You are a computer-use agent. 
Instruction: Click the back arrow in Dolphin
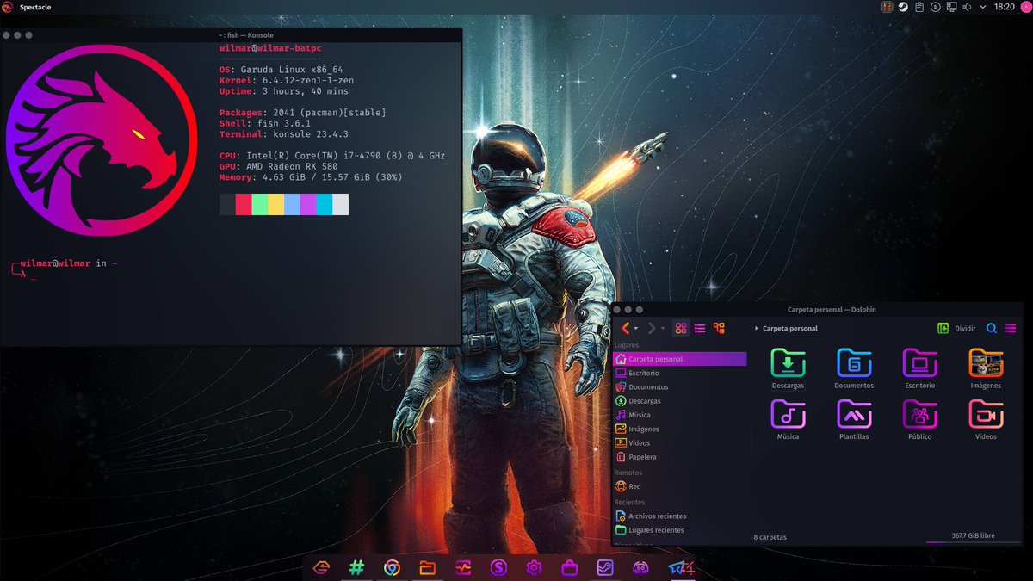click(x=624, y=328)
